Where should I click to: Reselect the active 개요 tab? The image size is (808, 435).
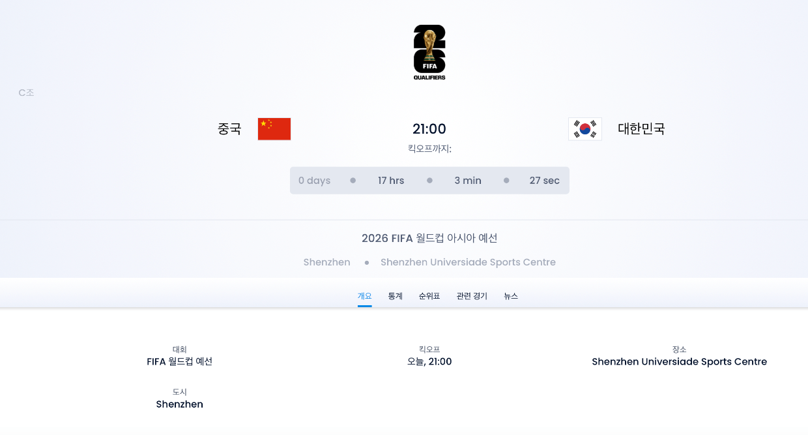[x=365, y=295]
